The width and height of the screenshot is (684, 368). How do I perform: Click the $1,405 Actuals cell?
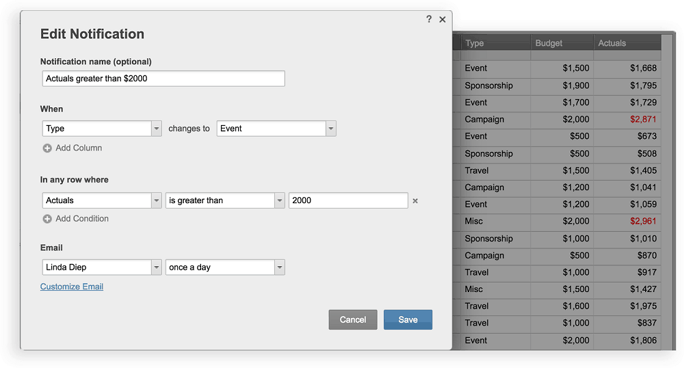coord(627,170)
